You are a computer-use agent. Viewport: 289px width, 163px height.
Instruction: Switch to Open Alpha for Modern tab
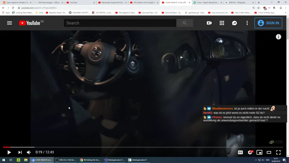pos(17,3)
